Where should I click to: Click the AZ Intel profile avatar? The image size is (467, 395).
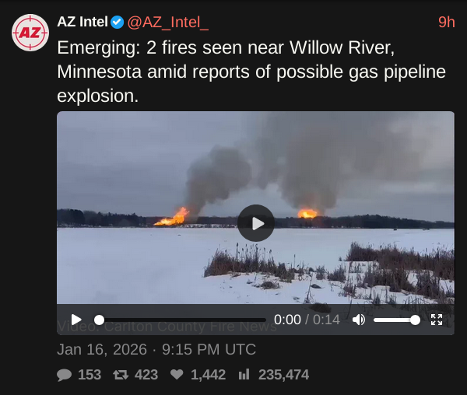(x=30, y=33)
